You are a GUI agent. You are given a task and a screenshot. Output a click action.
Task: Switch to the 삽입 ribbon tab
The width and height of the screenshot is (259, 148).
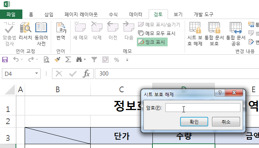coord(49,14)
